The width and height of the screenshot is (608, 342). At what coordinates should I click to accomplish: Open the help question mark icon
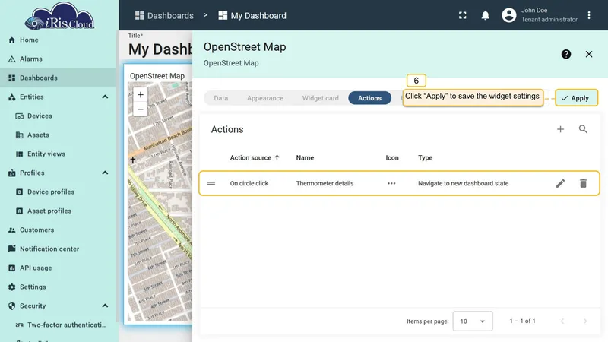pos(566,54)
